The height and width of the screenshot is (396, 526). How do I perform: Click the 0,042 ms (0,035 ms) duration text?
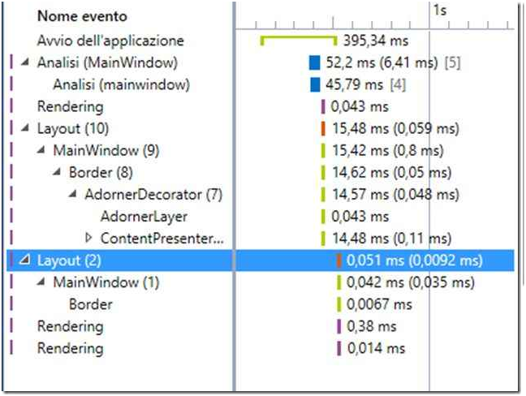coord(410,282)
